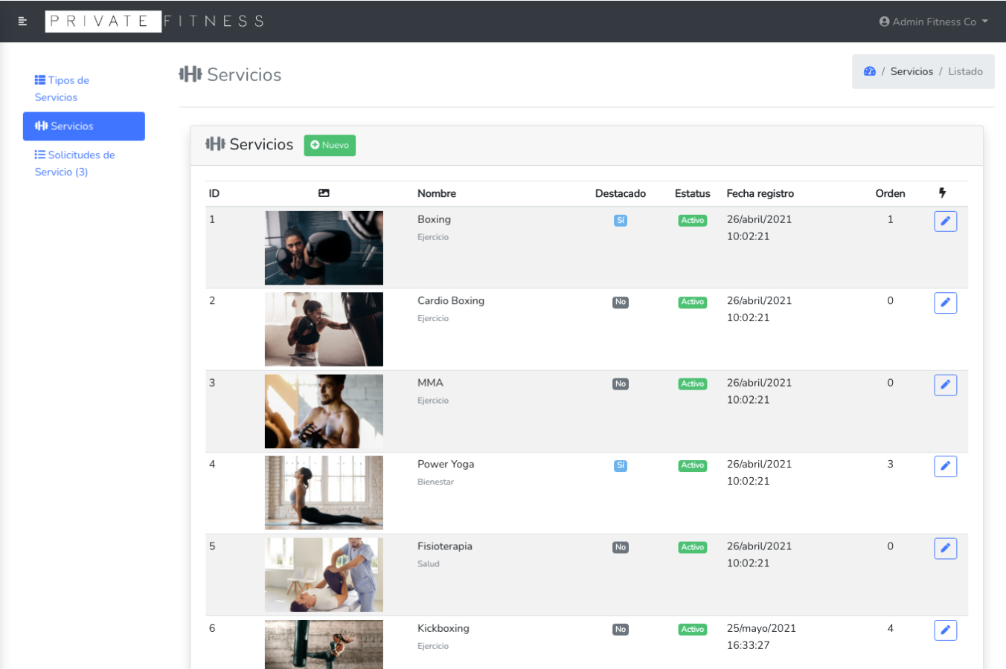Click the lightning bolt actions column header
Screen dimensions: 1006x669
pos(942,193)
